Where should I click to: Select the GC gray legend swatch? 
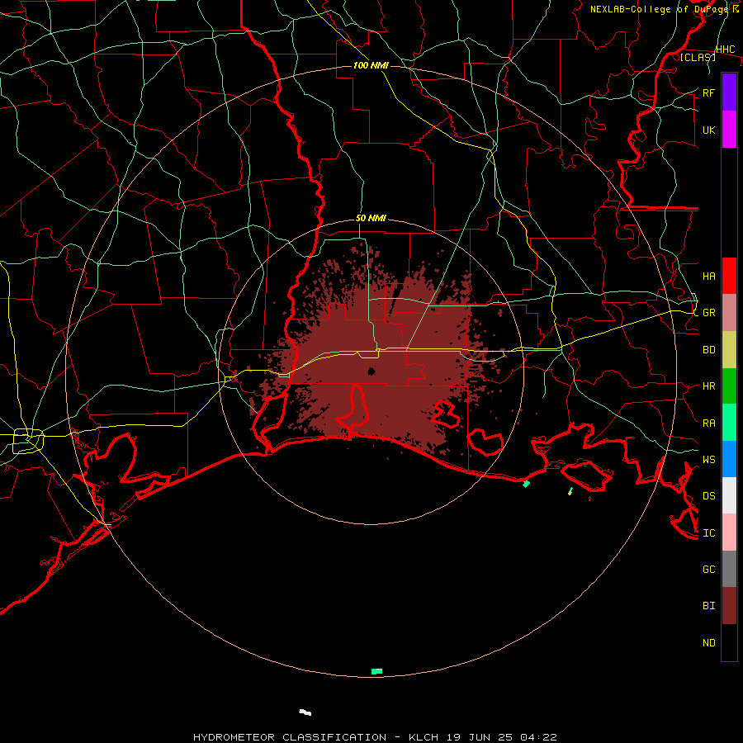[x=729, y=569]
